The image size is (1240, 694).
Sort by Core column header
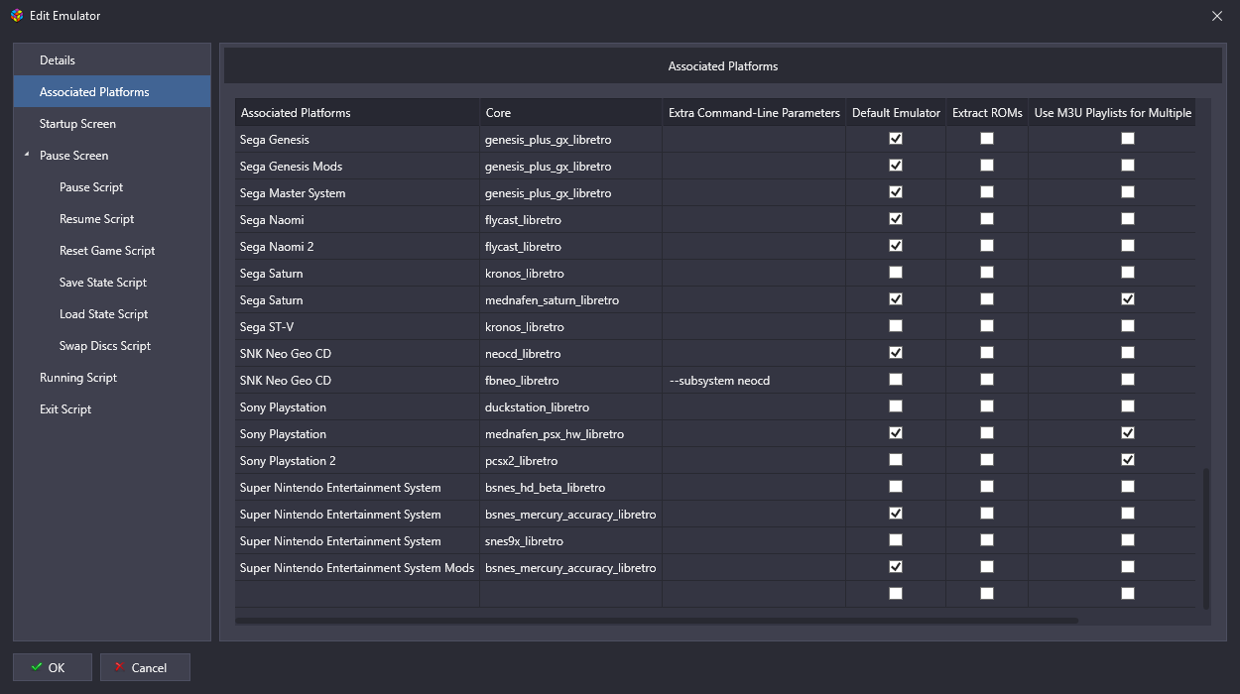tap(570, 112)
